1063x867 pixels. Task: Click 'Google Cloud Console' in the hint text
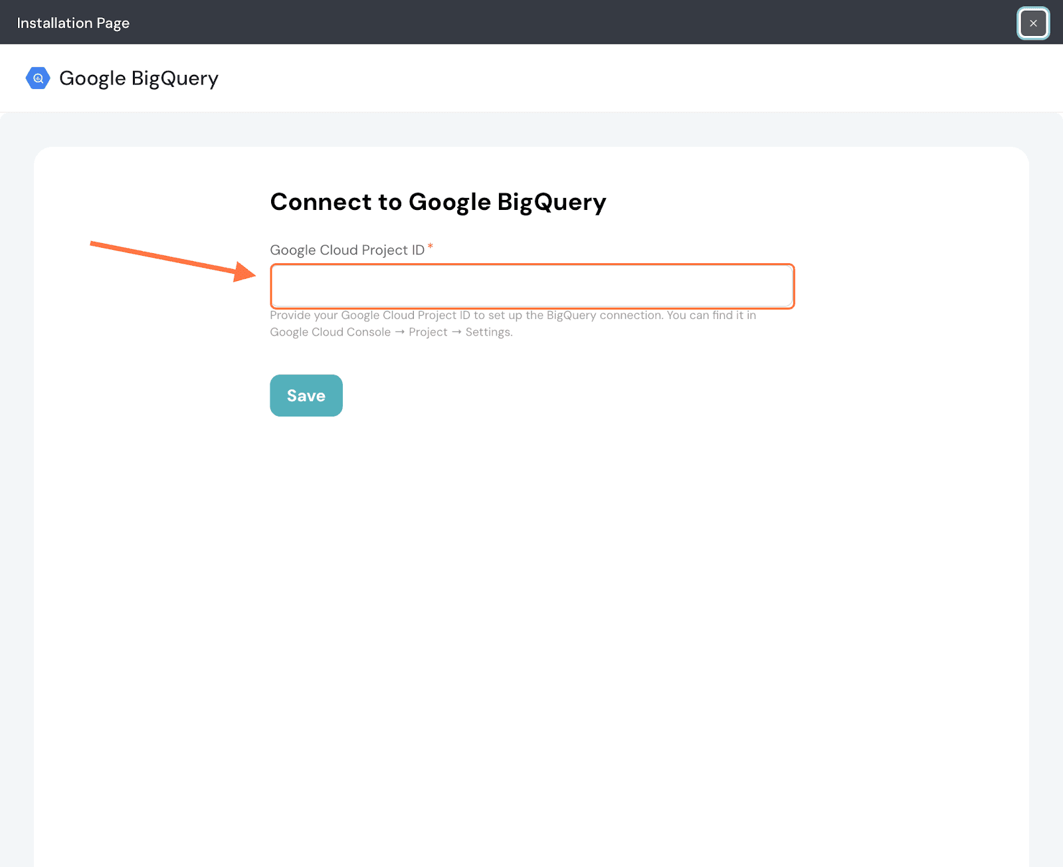(330, 332)
